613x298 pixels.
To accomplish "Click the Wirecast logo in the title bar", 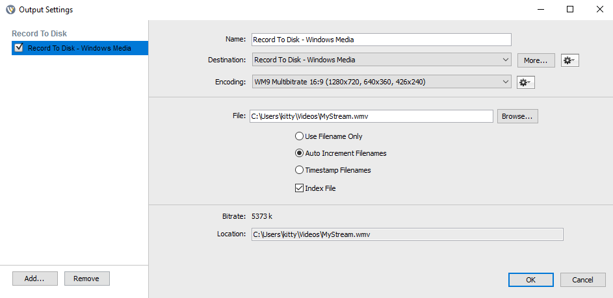I will click(x=10, y=10).
